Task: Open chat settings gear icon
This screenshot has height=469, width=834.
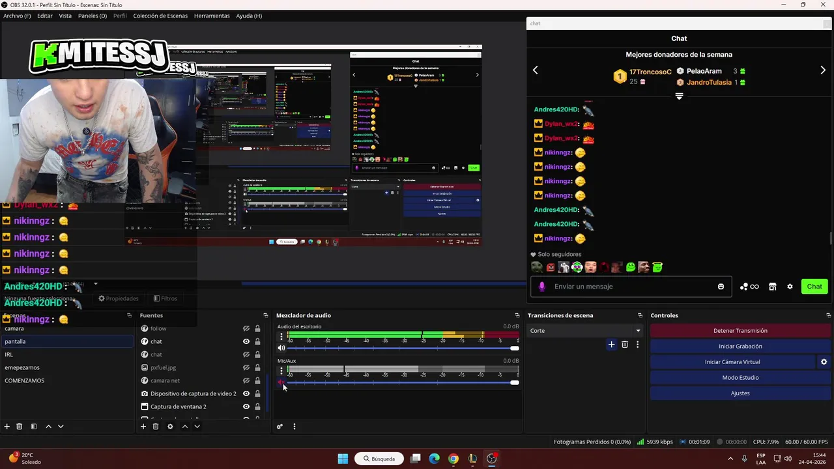Action: point(790,287)
